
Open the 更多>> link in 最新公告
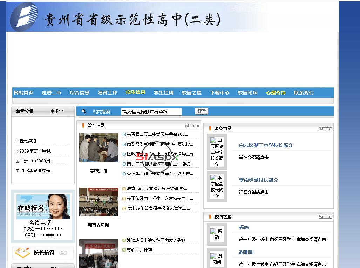tap(57, 111)
